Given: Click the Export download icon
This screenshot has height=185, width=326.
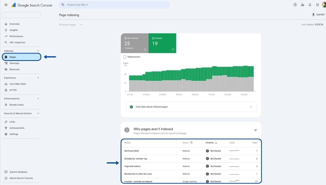Looking at the screenshot, I should (313, 15).
